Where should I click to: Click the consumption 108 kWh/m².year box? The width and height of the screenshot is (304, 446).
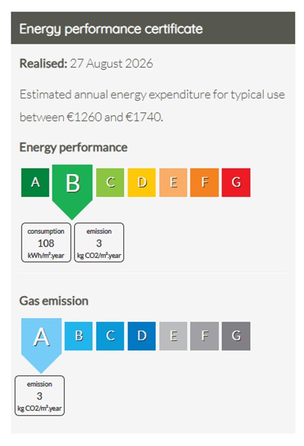click(x=46, y=243)
